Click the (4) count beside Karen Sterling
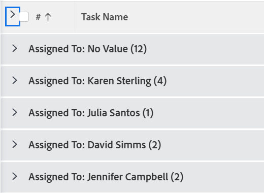 [x=160, y=81]
